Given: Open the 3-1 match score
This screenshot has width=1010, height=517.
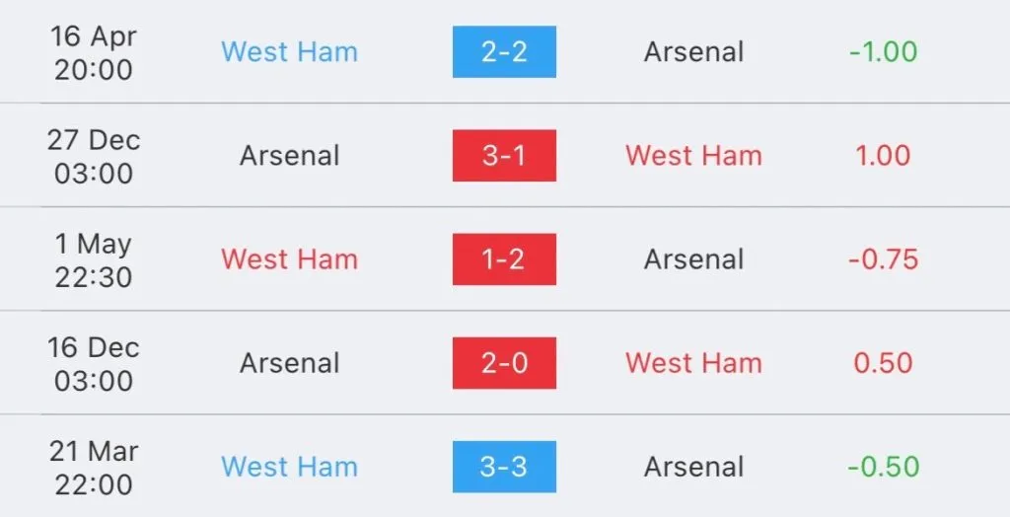Looking at the screenshot, I should tap(504, 156).
